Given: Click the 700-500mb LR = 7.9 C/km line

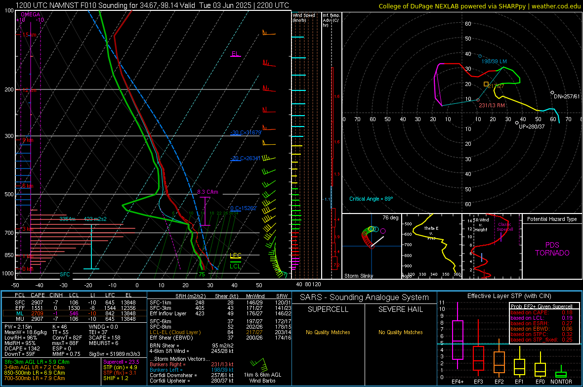Looking at the screenshot, I should [35, 378].
